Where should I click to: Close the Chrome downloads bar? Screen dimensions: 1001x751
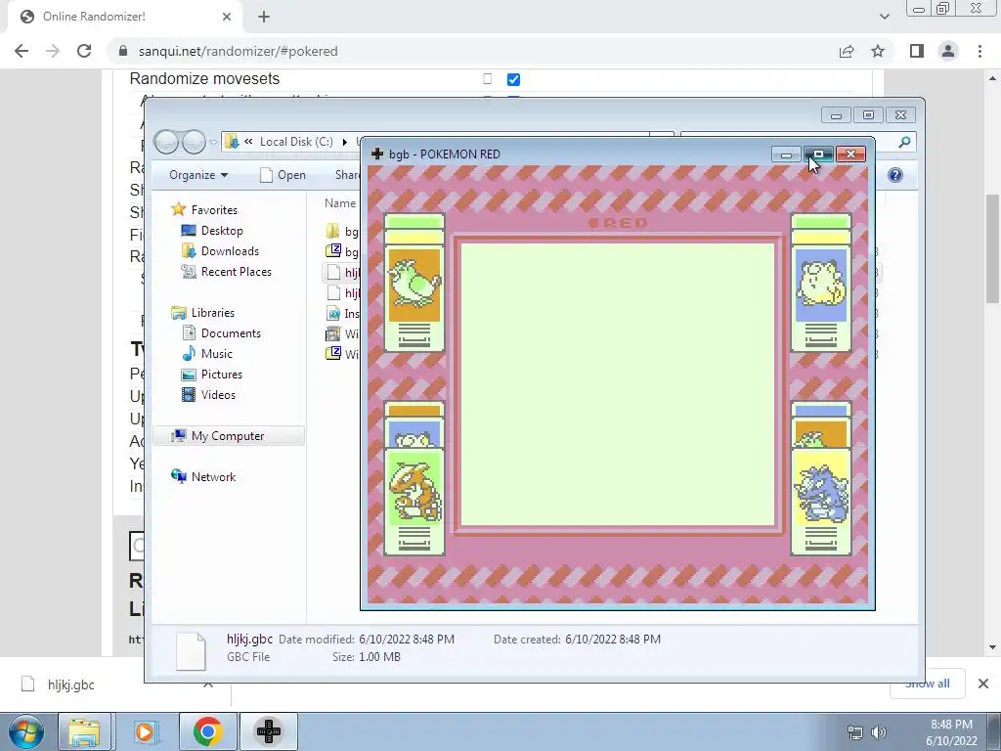983,684
